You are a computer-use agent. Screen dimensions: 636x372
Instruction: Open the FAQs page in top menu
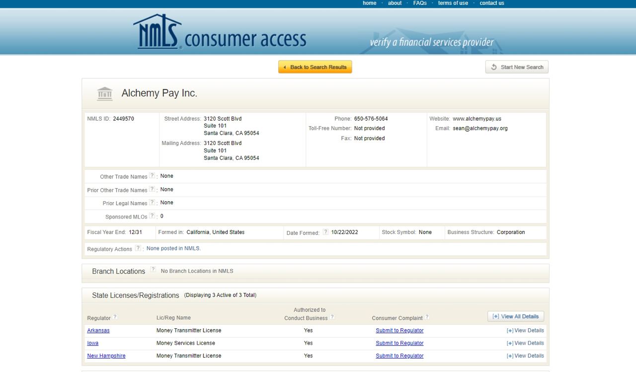pyautogui.click(x=420, y=3)
